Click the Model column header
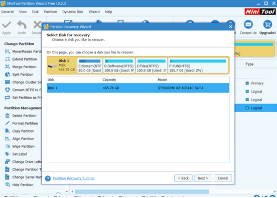 coord(193,79)
